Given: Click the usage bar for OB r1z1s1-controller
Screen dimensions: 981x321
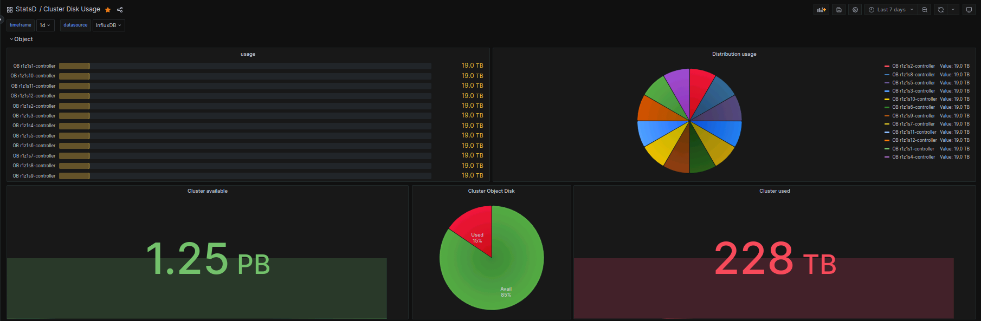Looking at the screenshot, I should [245, 66].
